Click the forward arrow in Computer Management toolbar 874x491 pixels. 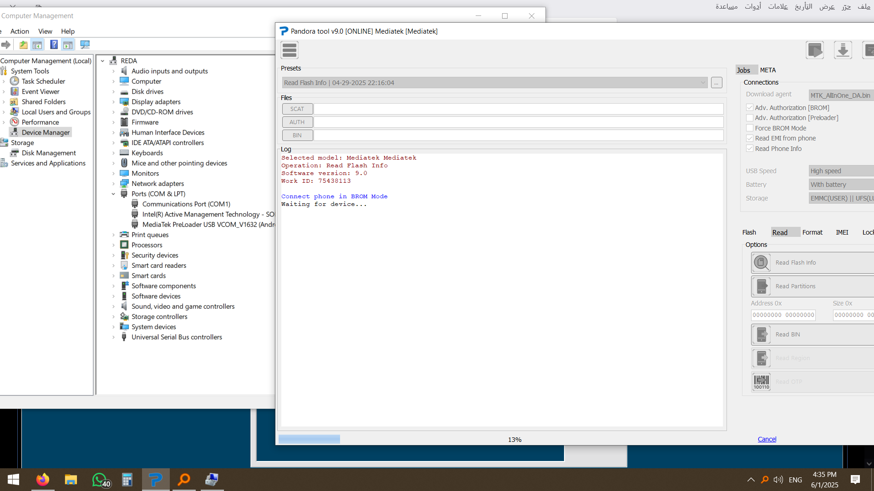6,45
